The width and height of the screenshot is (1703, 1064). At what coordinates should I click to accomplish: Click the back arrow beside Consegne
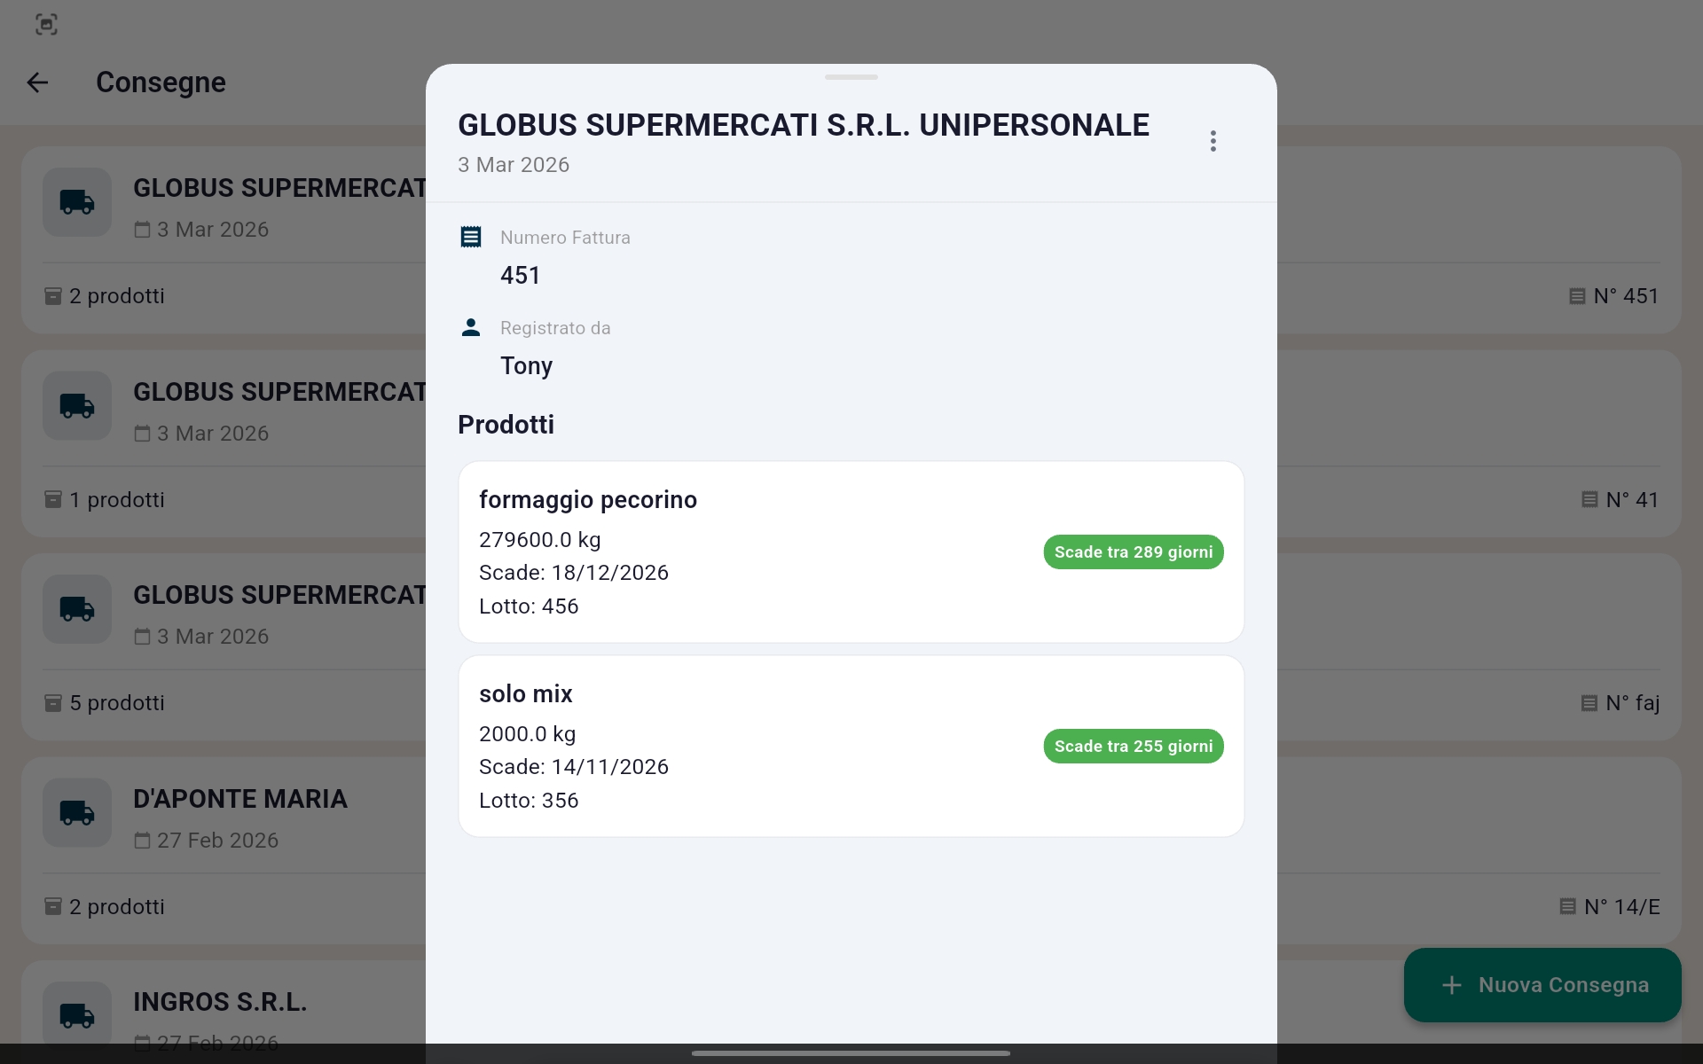coord(37,82)
